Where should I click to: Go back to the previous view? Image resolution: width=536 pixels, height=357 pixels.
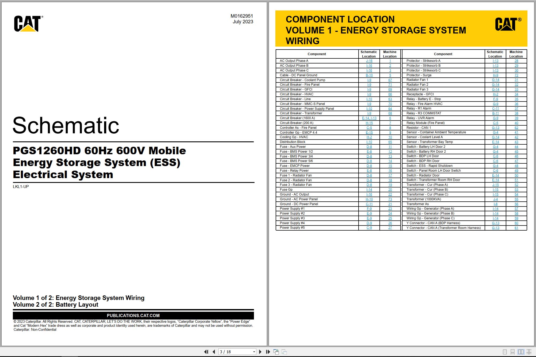click(x=276, y=352)
